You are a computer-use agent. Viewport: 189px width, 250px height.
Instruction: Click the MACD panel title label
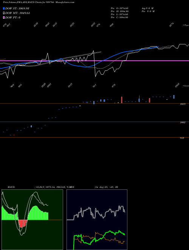(x=11, y=187)
